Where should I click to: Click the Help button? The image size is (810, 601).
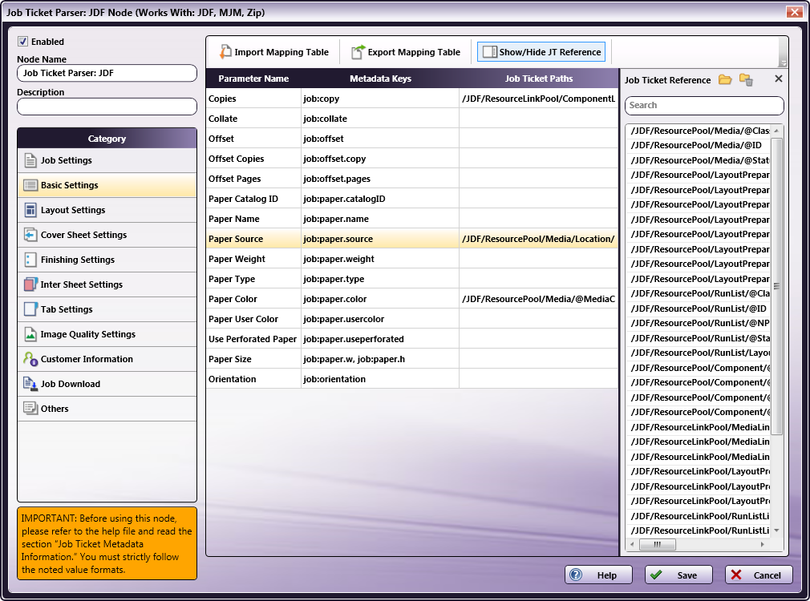(598, 575)
